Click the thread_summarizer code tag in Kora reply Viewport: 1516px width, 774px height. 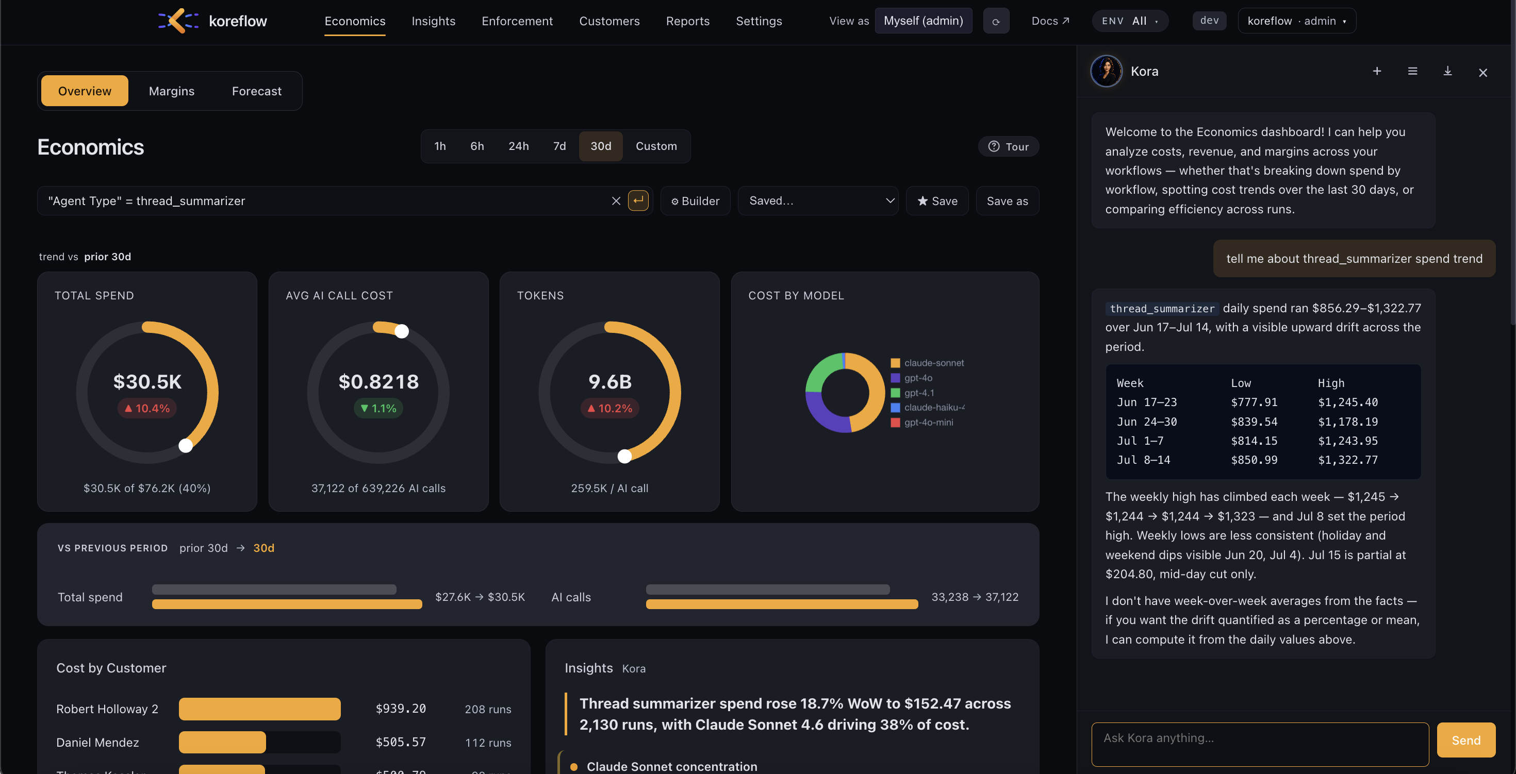click(1162, 309)
